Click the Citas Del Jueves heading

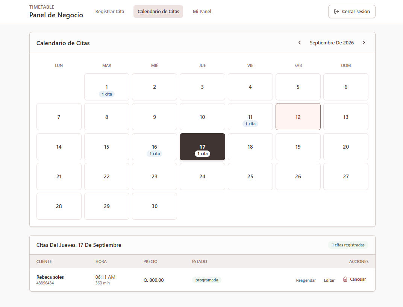click(79, 245)
